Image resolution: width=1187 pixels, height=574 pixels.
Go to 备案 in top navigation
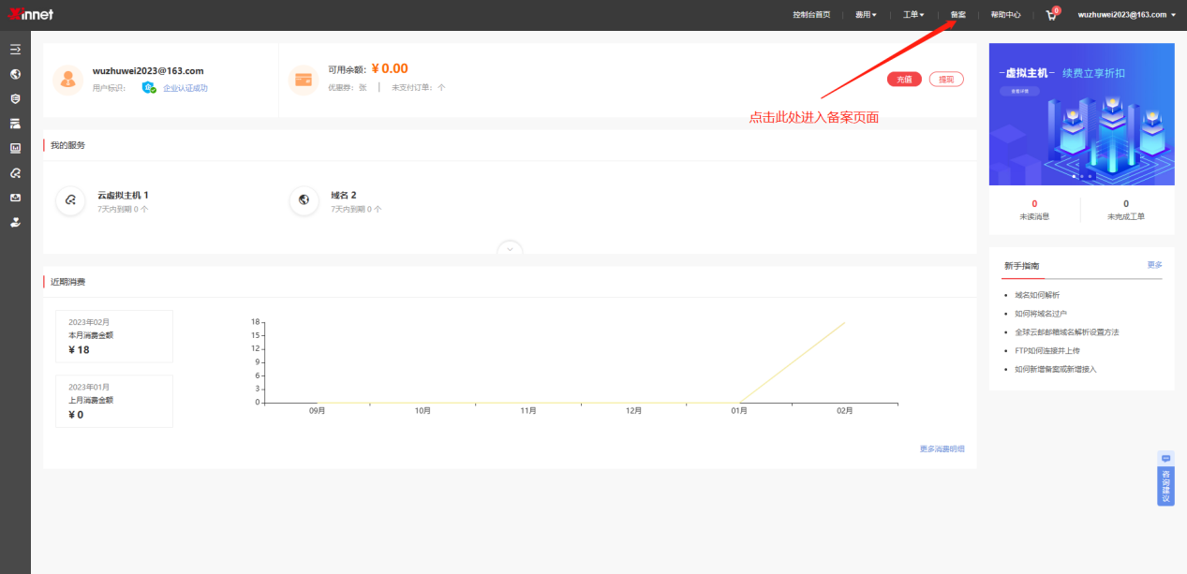point(957,15)
